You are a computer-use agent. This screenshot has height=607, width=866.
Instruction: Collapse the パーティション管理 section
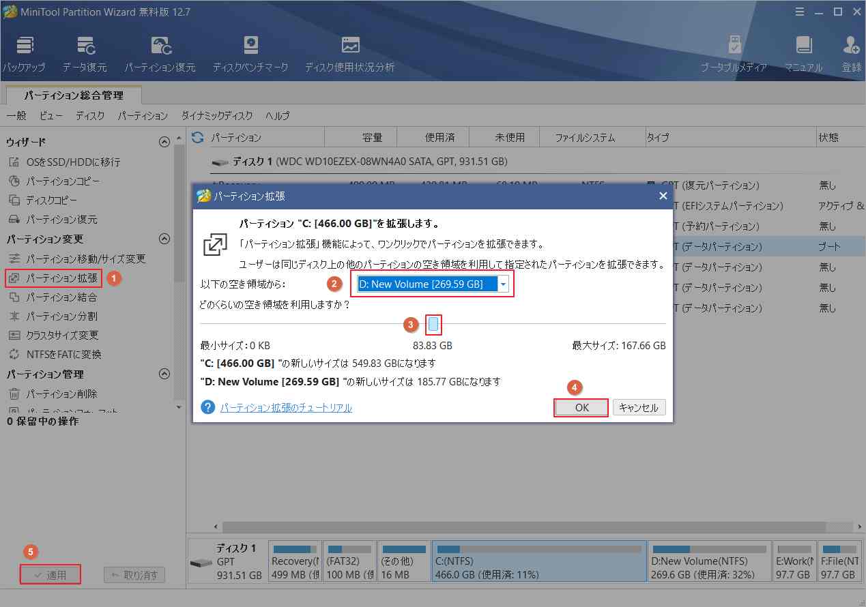(164, 374)
